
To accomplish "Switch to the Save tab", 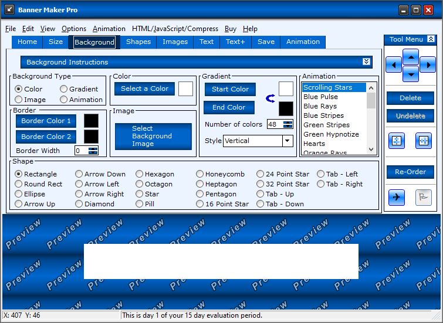I will (x=266, y=42).
